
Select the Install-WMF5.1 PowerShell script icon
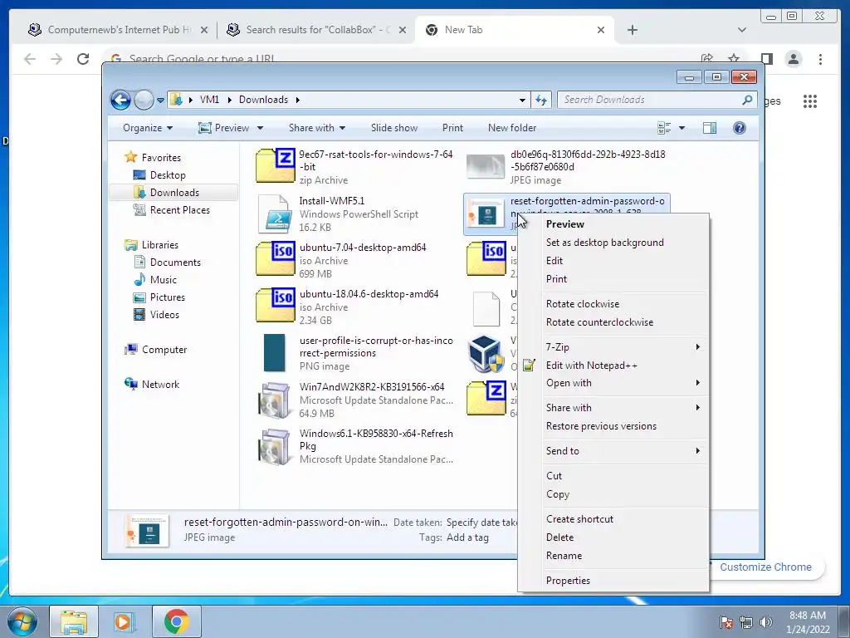click(x=276, y=213)
